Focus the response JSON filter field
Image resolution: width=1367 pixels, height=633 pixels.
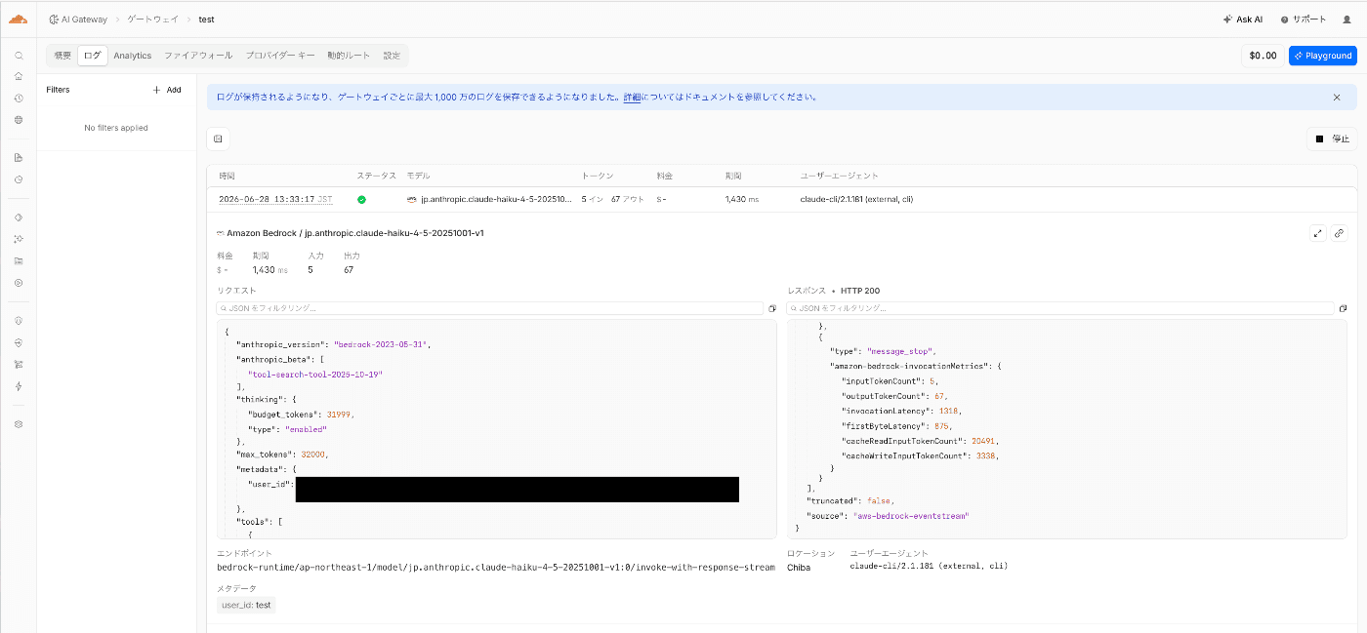point(1060,308)
